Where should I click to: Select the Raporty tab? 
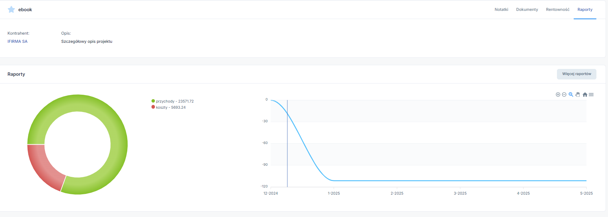tap(585, 10)
